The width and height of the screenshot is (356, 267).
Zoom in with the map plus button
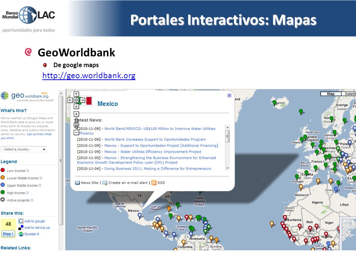click(76, 114)
